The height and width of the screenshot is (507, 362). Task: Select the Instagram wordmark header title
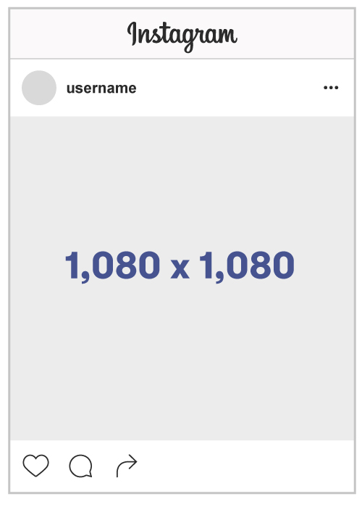pos(182,36)
